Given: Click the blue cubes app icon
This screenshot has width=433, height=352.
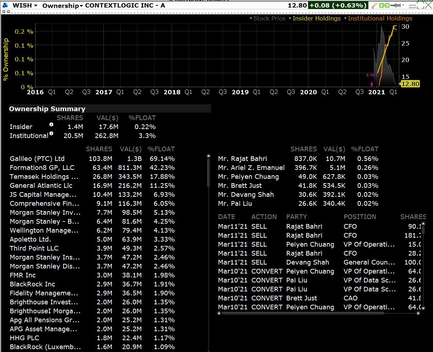Looking at the screenshot, I should coord(5,5).
